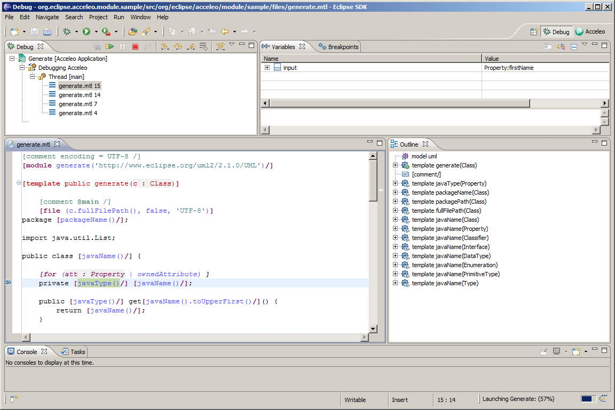Screen dimensions: 615x410
Task: Click the New wizard icon in main toolbar
Action: 14,31
